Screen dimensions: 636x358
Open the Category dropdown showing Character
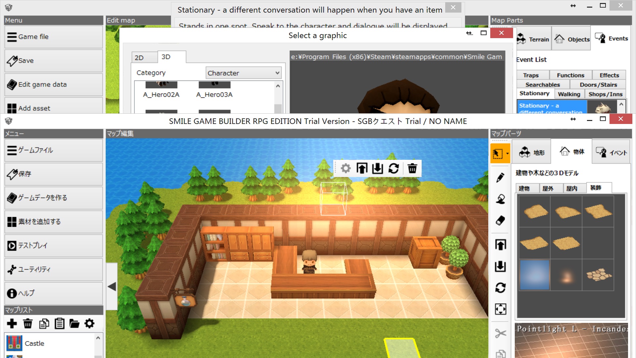[x=243, y=73]
